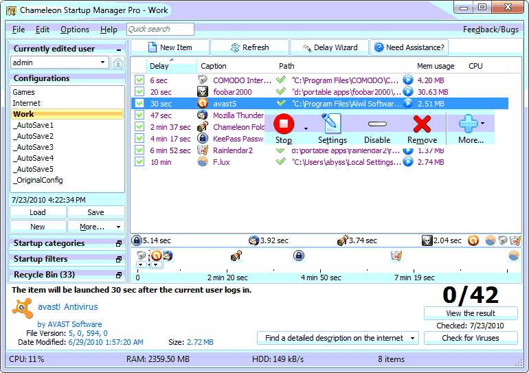This screenshot has height=373, width=529.
Task: Click foobar icon showing 2.04 sec
Action: pos(427,240)
